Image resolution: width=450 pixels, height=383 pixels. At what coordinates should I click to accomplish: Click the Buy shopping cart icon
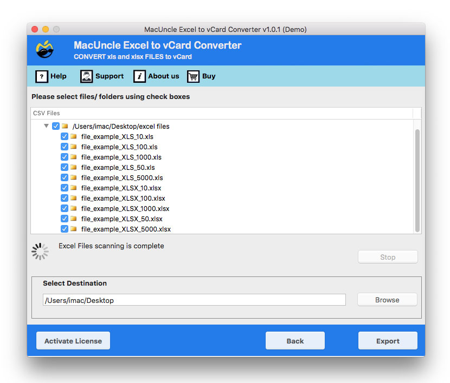pyautogui.click(x=193, y=76)
